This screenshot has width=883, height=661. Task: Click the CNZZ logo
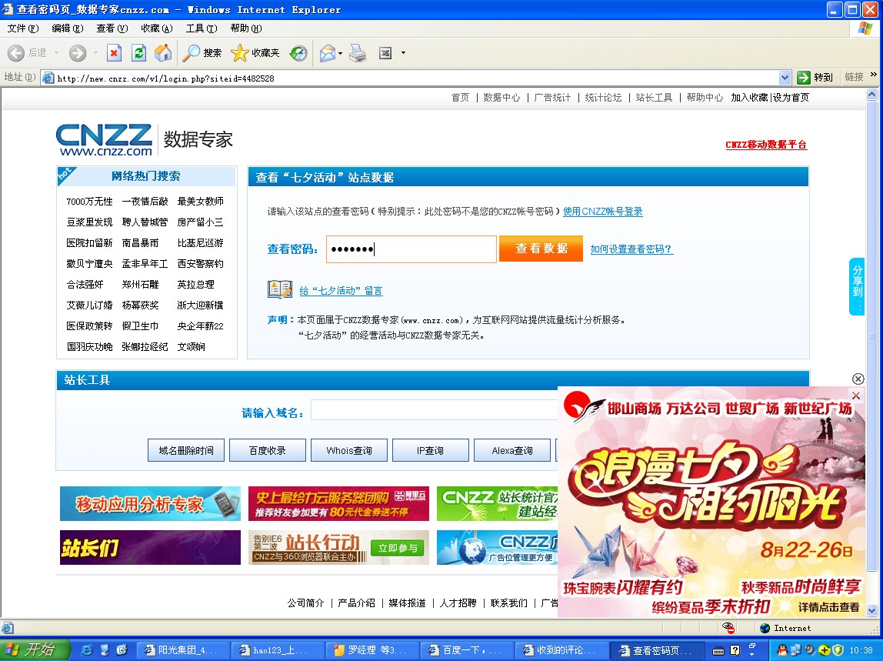click(104, 139)
